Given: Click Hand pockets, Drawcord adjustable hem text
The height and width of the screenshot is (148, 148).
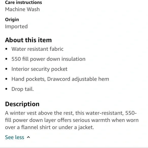Looking at the screenshot, I should pyautogui.click(x=60, y=79).
